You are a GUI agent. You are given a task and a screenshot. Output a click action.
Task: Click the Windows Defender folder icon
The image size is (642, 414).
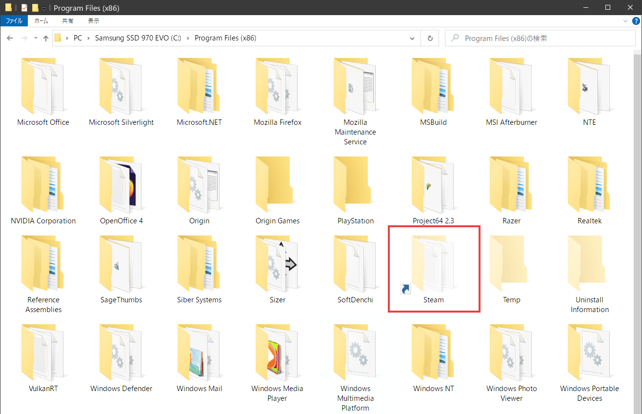tap(121, 353)
